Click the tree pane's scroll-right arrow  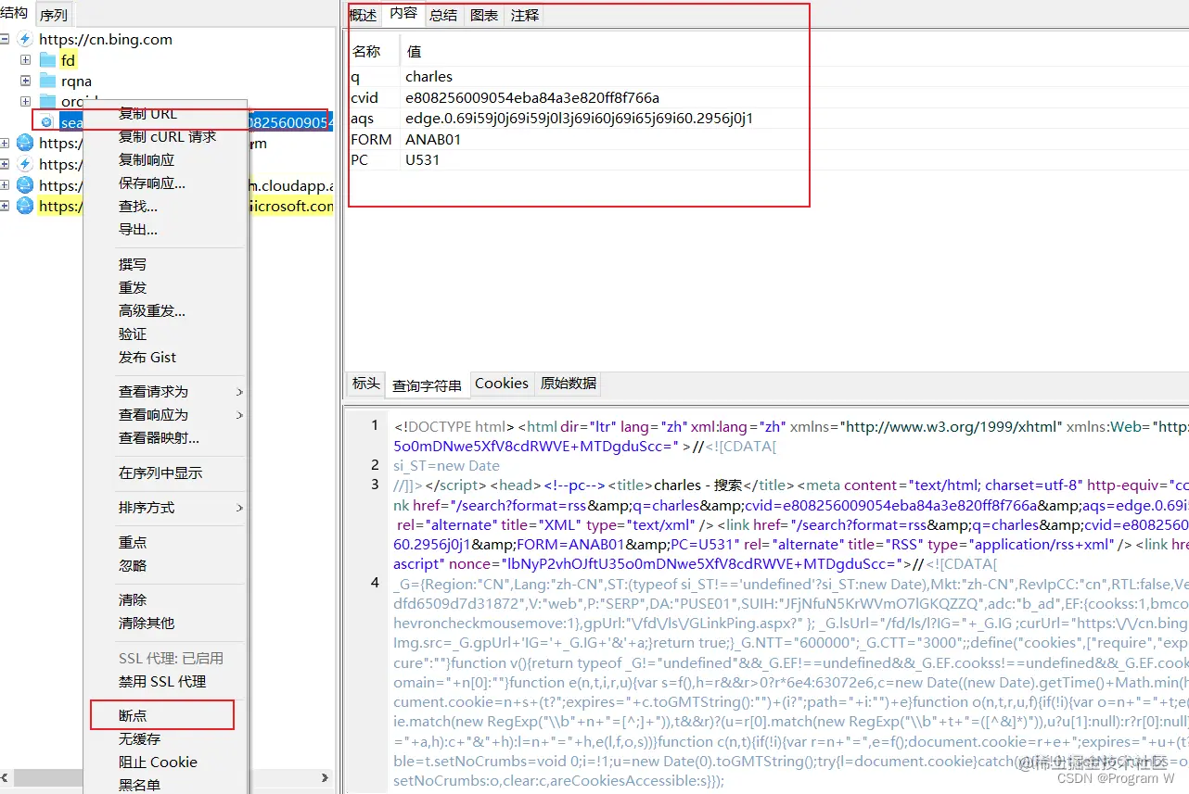pyautogui.click(x=325, y=778)
